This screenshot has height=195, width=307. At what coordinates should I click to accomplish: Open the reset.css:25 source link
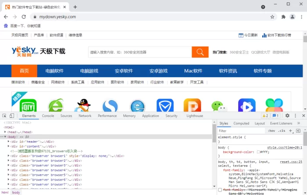coord(291,162)
